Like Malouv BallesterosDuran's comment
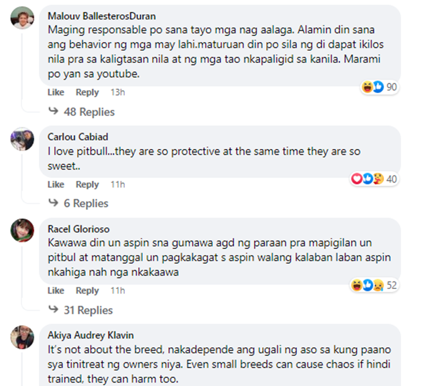 click(x=56, y=93)
